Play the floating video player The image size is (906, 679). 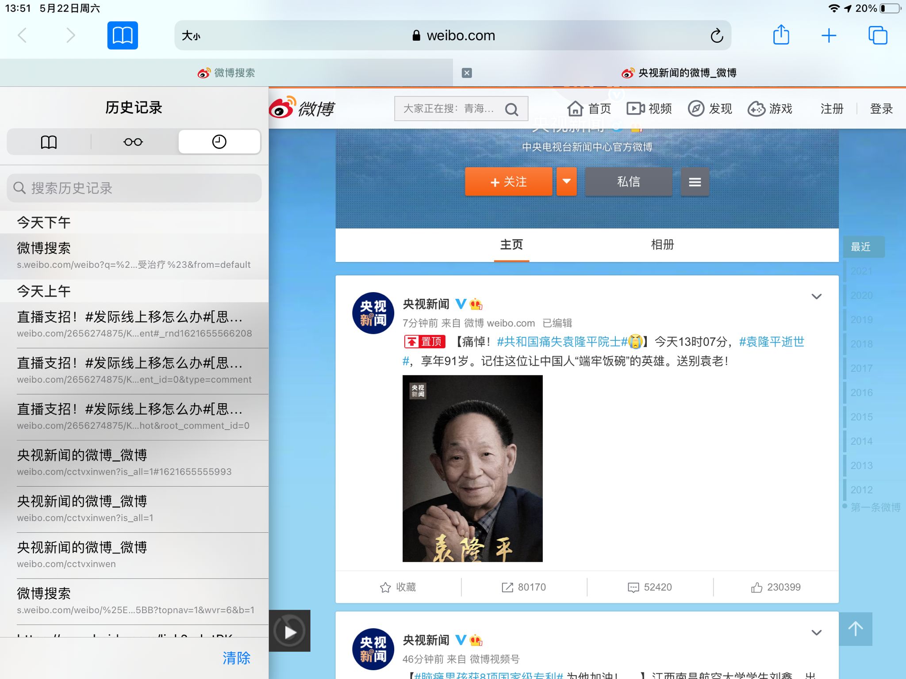click(290, 631)
